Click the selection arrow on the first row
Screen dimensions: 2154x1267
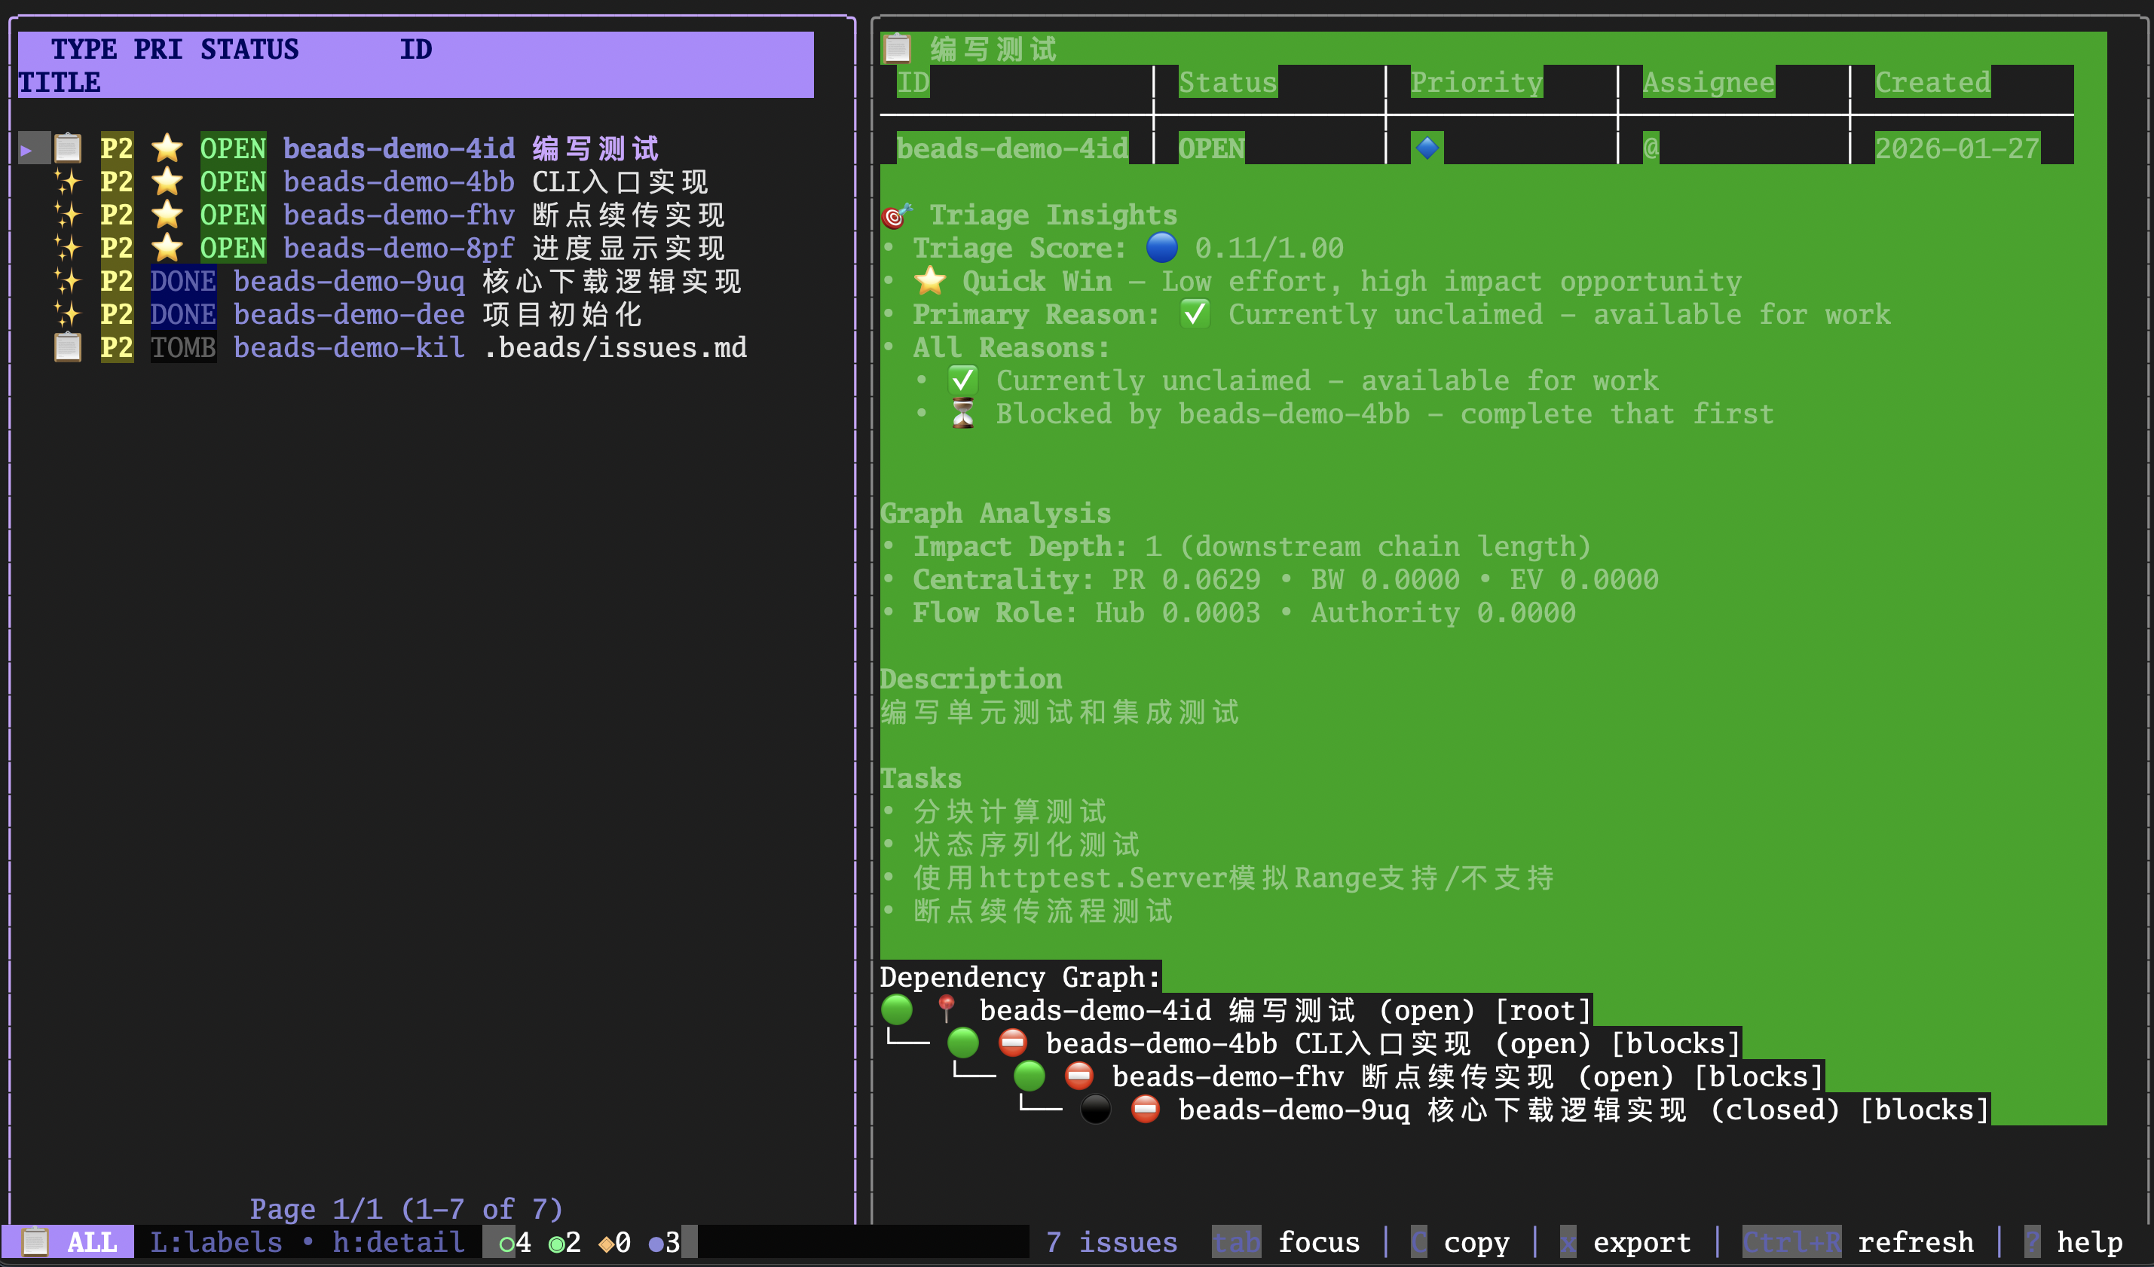26,148
